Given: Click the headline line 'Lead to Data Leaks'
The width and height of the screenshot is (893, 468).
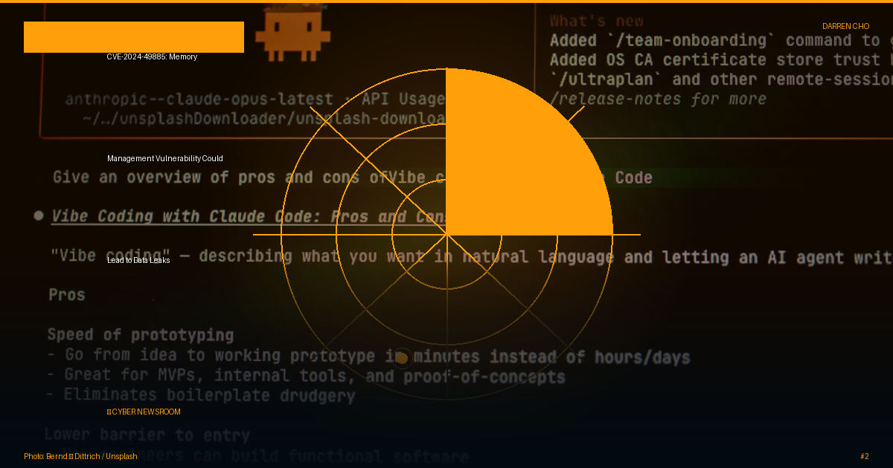Looking at the screenshot, I should coord(138,260).
